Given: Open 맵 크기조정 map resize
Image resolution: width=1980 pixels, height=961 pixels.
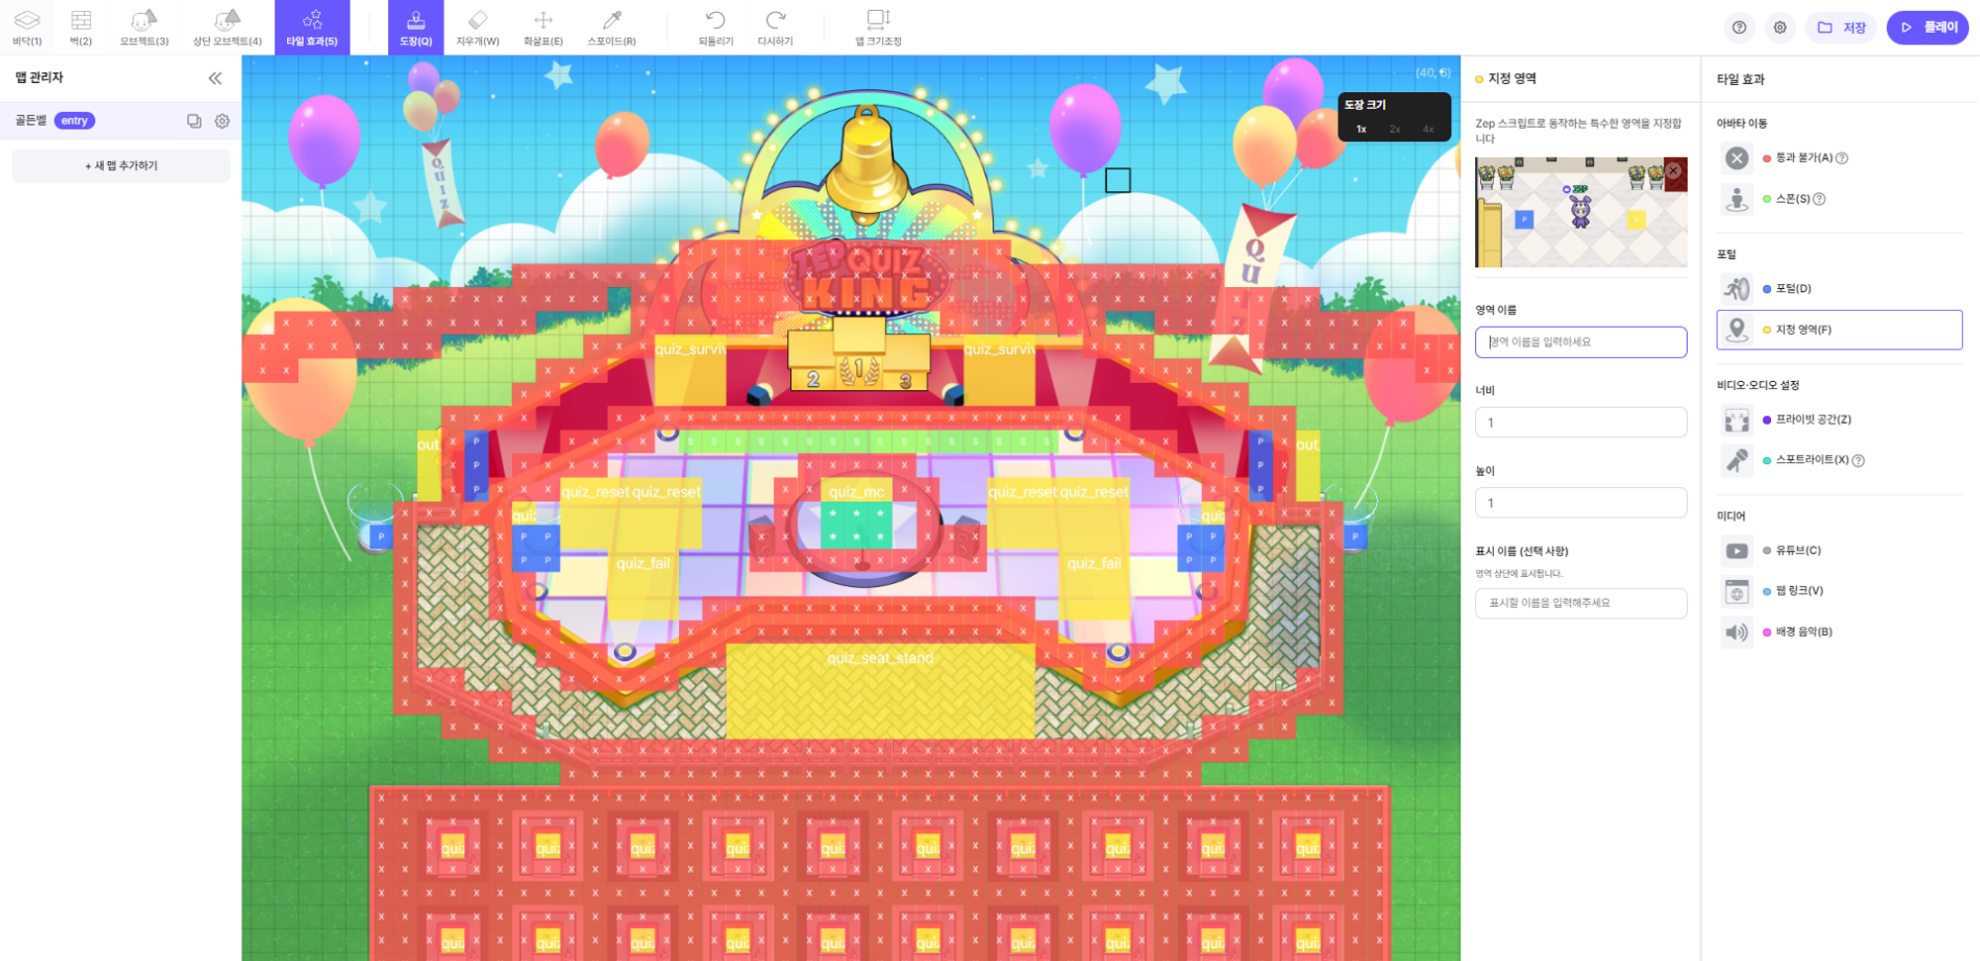Looking at the screenshot, I should coord(878,28).
